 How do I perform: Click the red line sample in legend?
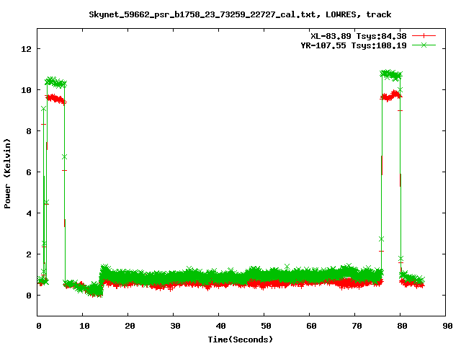point(424,36)
